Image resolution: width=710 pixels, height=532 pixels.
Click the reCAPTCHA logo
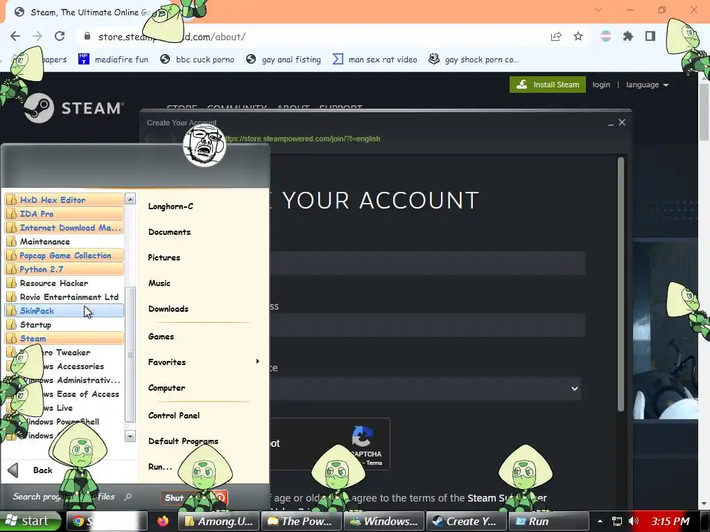[362, 436]
